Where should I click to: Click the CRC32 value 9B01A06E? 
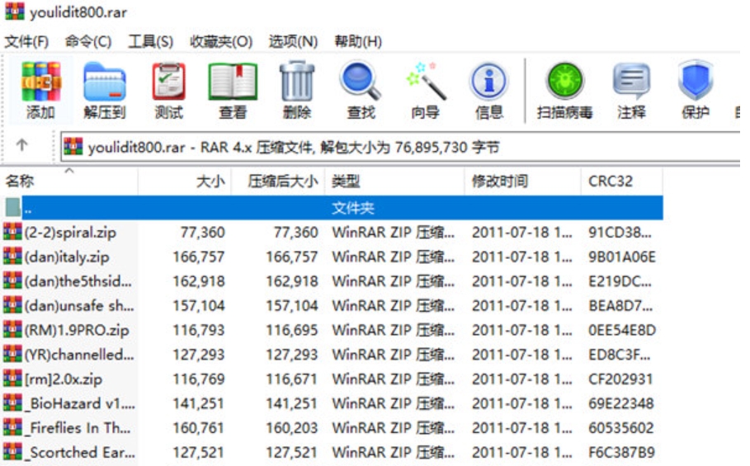pos(622,257)
